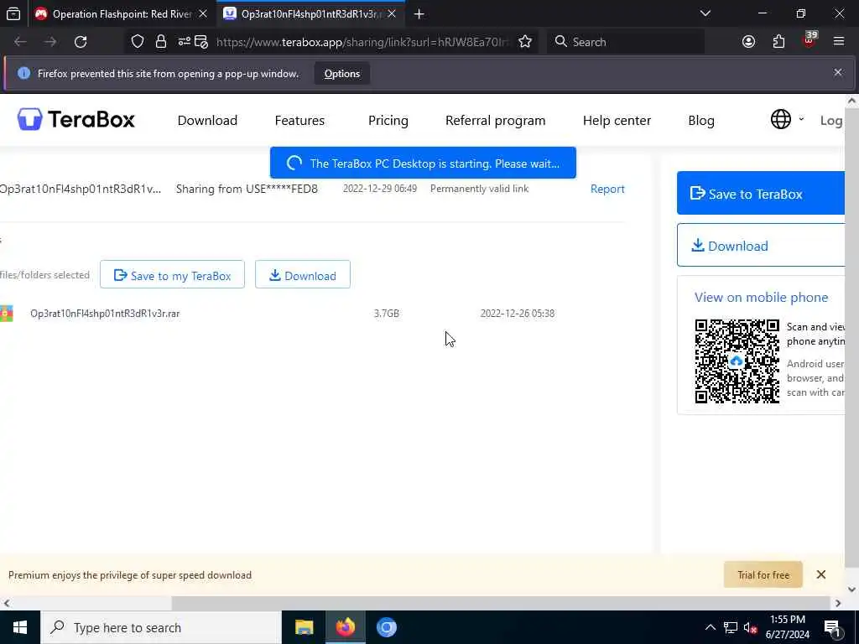Select the Op3rat10nFl4shp01ntR3dR1v3r tab

pyautogui.click(x=311, y=13)
